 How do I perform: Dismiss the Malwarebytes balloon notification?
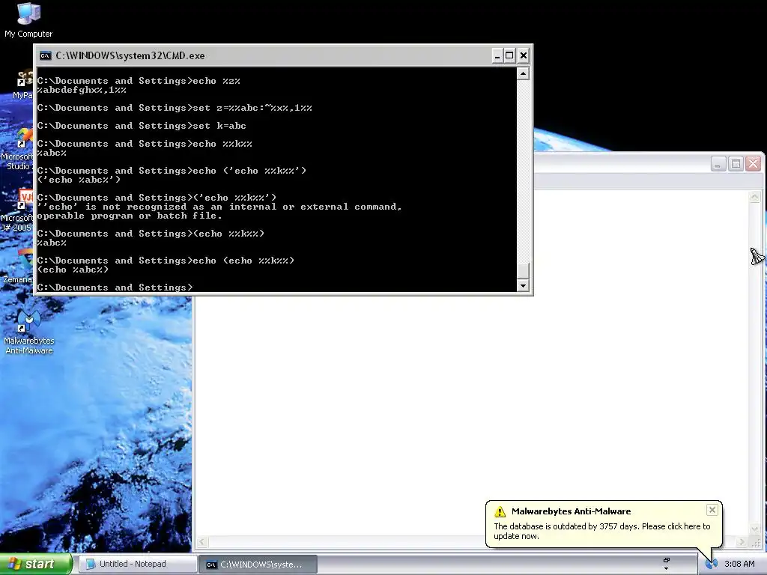712,510
